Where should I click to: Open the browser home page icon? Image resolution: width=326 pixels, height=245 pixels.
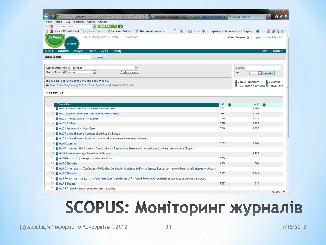(277, 16)
